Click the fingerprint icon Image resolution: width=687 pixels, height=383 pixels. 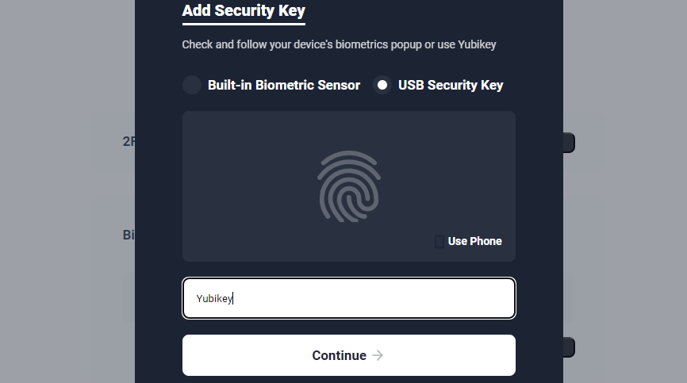click(349, 186)
